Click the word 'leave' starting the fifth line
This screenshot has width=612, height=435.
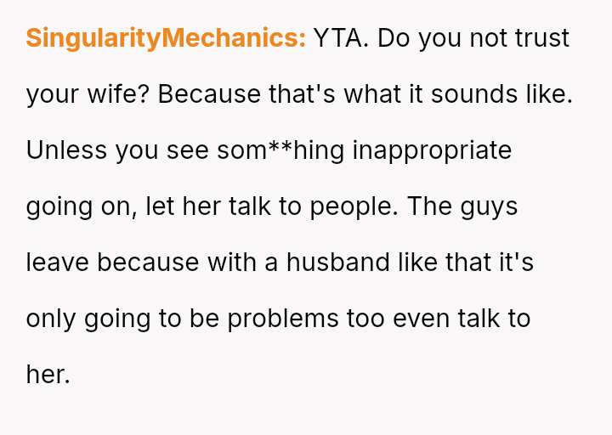click(58, 263)
